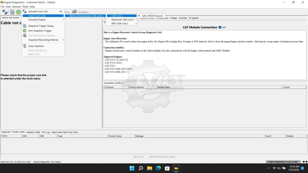Open the Sessions menu
308x173 pixels.
[16, 6]
